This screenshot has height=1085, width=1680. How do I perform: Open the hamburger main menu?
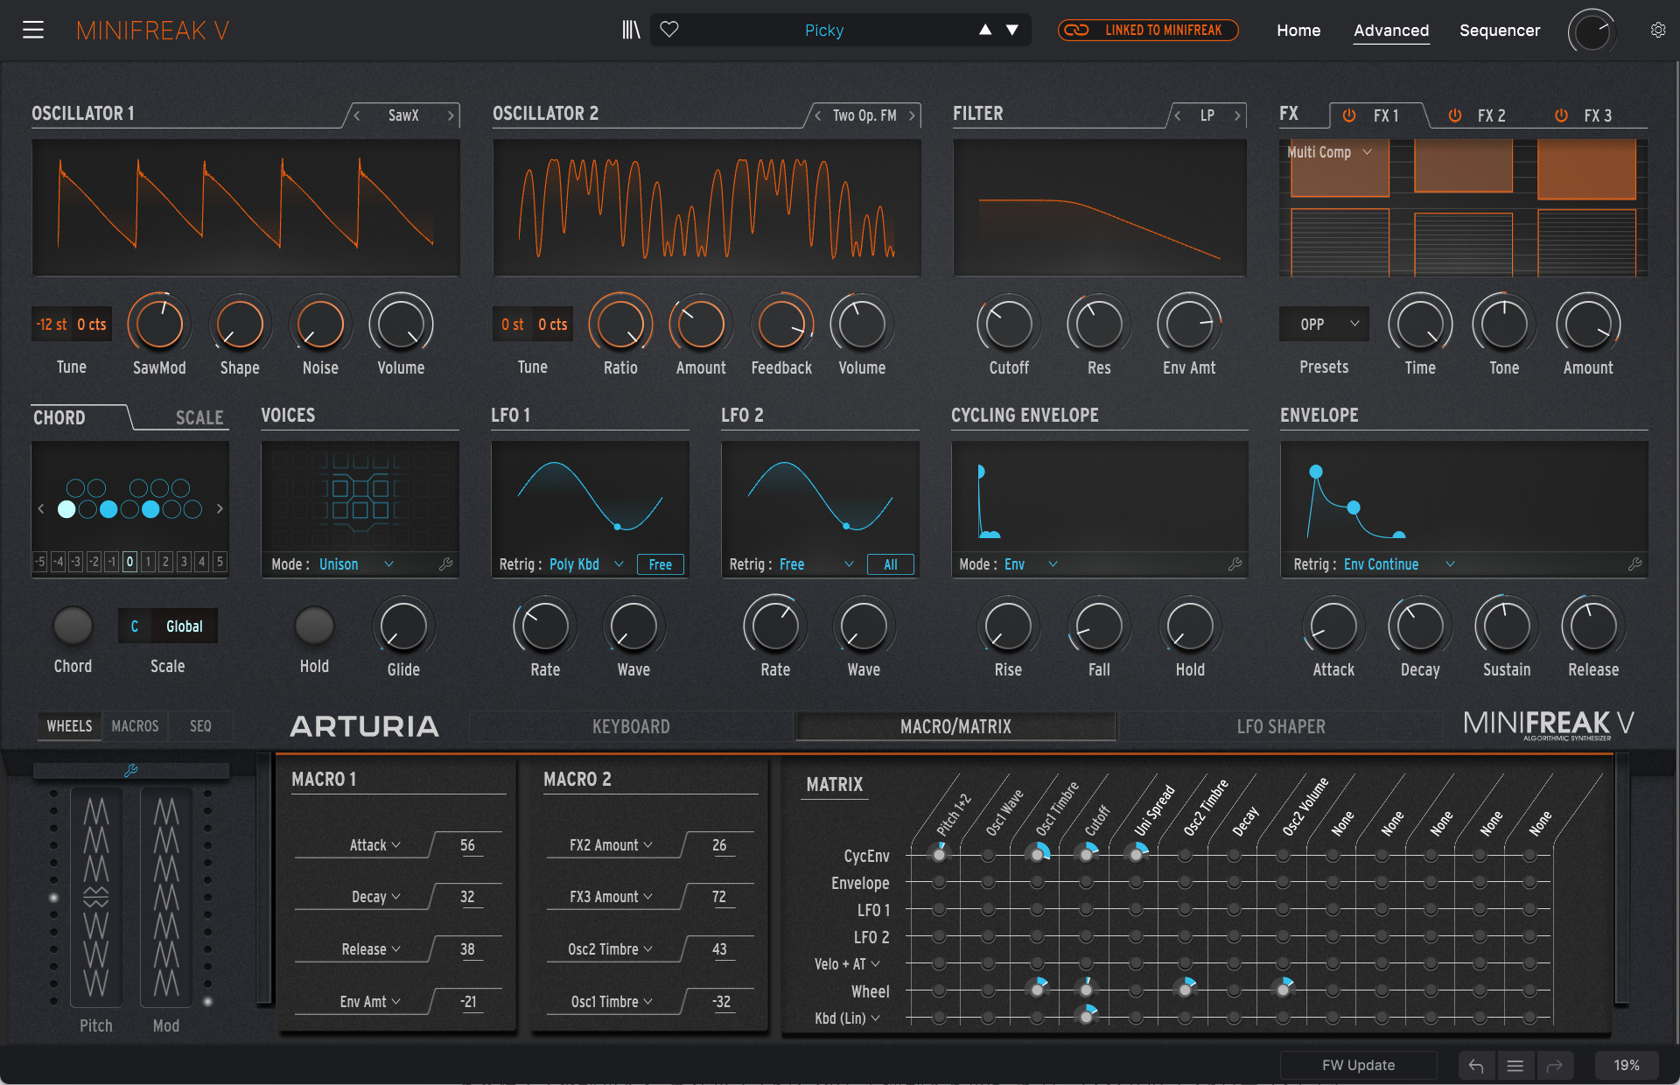pos(33,30)
